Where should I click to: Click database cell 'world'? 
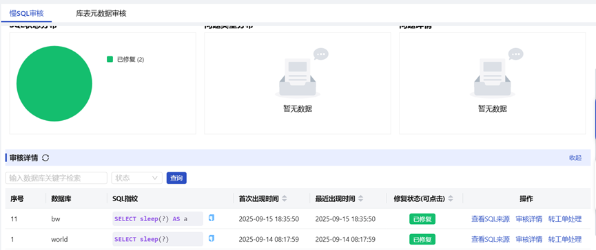(x=59, y=240)
